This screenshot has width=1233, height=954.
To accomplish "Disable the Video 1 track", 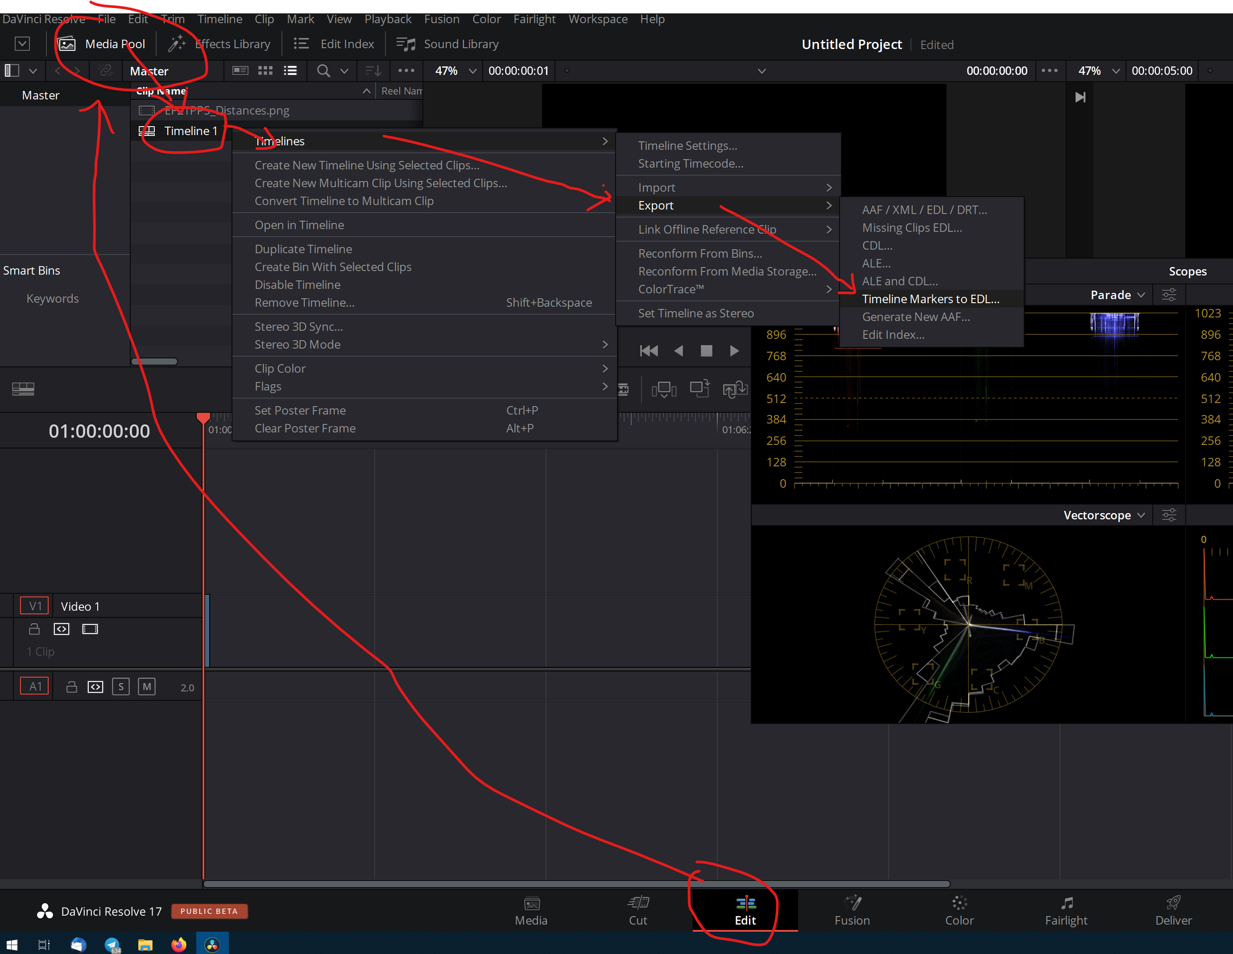I will [90, 629].
